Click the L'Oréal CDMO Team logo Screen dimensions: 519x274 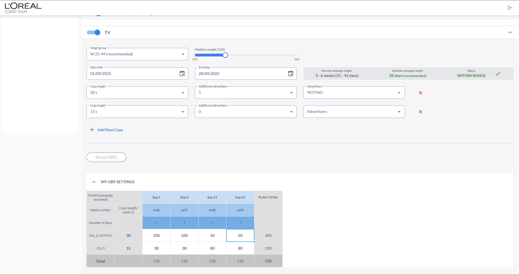click(23, 8)
